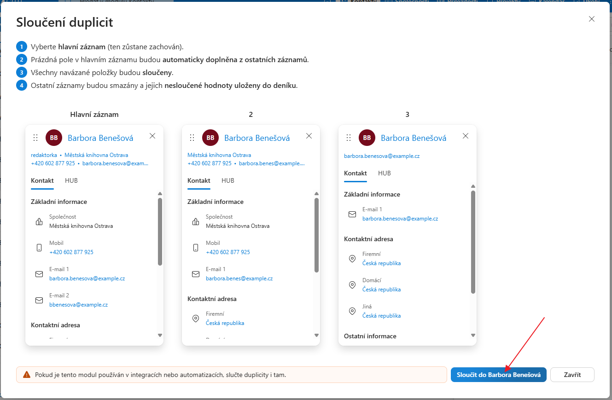612x400 pixels.
Task: Remove Hlavní záznam card with its X
Action: 152,136
